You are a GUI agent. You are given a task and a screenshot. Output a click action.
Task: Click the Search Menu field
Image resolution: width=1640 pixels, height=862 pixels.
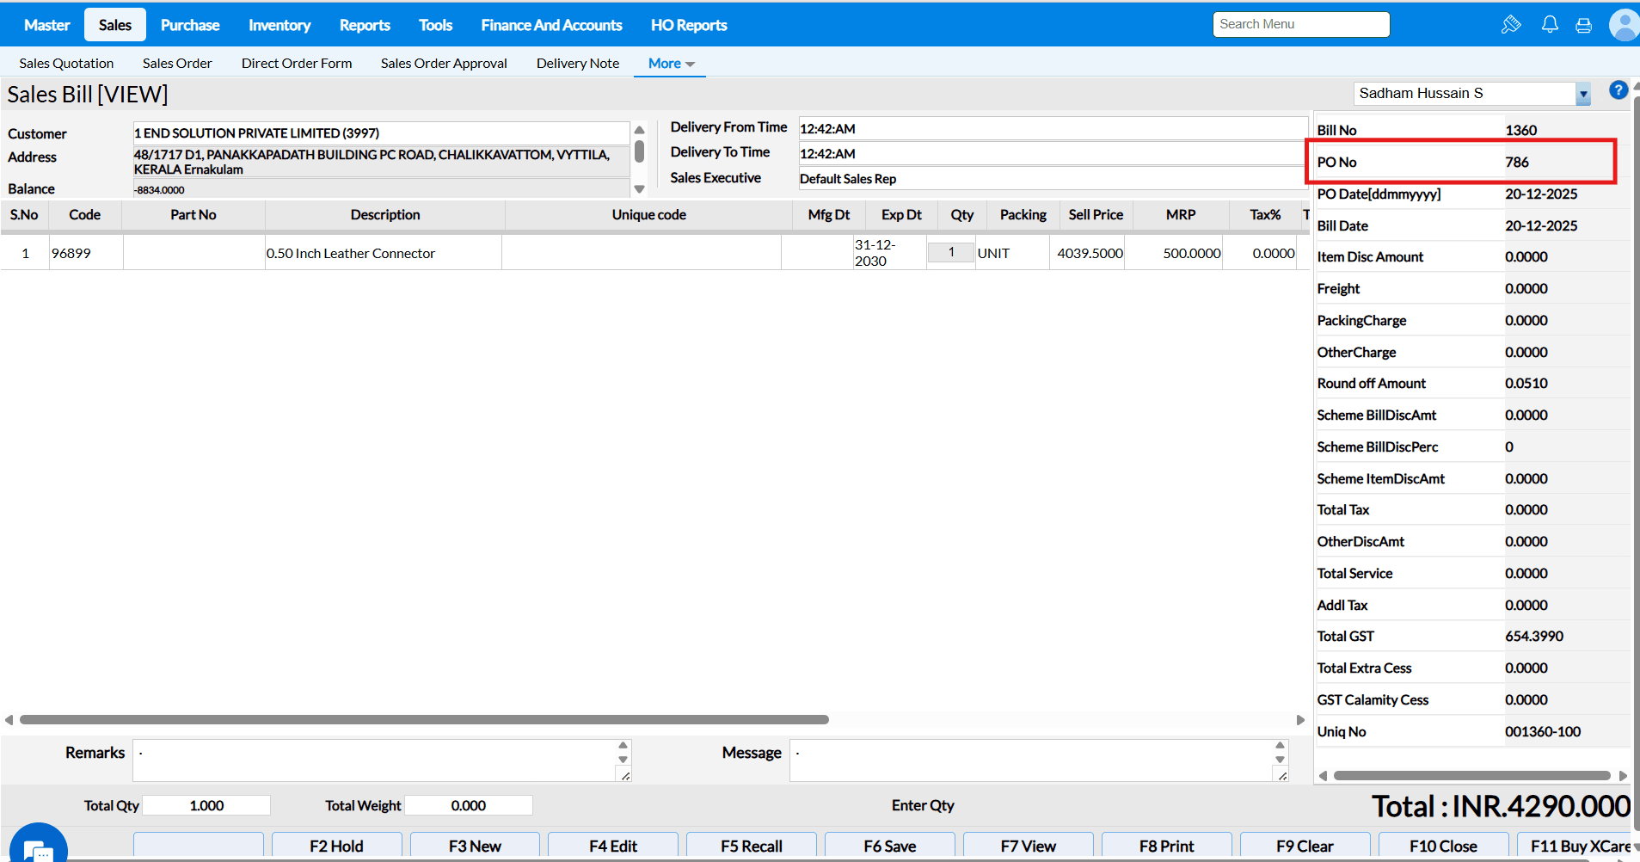1300,24
